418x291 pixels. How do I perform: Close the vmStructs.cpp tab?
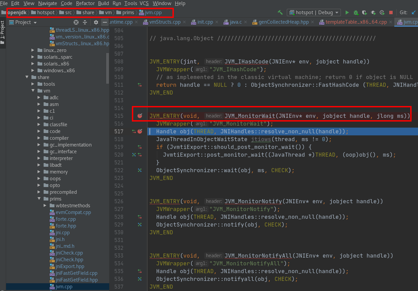[185, 22]
